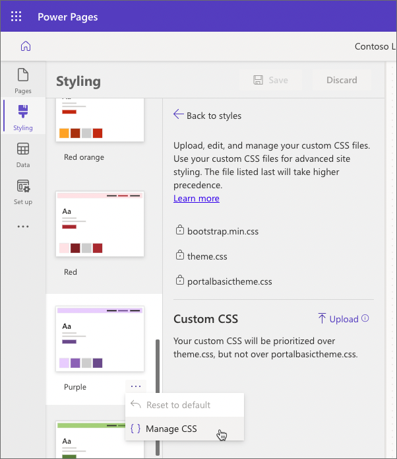Expand the sidebar more options ellipsis
This screenshot has width=397, height=459.
click(x=23, y=227)
